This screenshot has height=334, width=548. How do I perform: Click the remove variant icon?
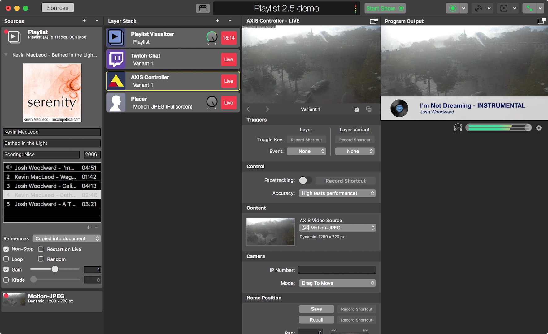(369, 109)
